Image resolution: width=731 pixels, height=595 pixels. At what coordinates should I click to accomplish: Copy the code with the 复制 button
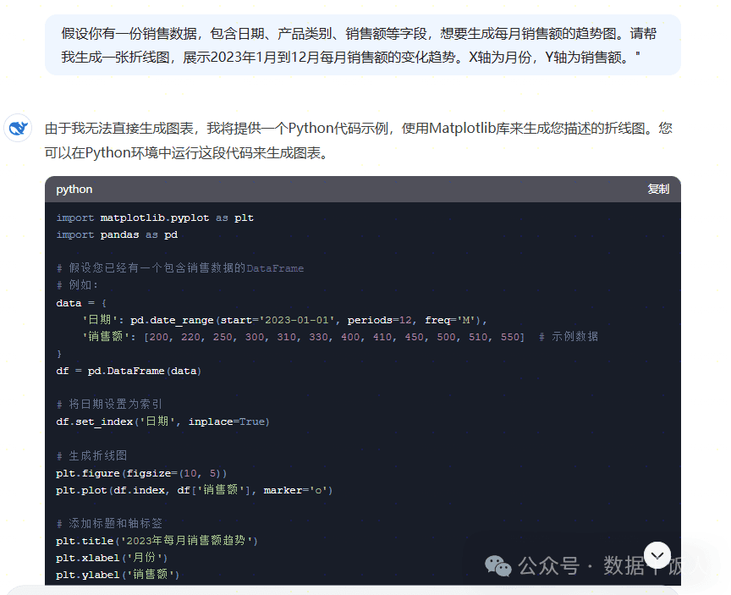pos(657,189)
